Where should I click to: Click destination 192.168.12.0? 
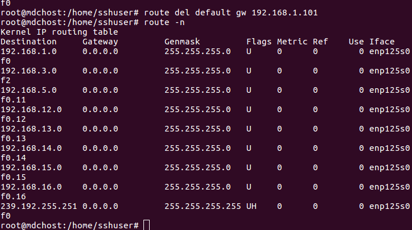click(31, 109)
